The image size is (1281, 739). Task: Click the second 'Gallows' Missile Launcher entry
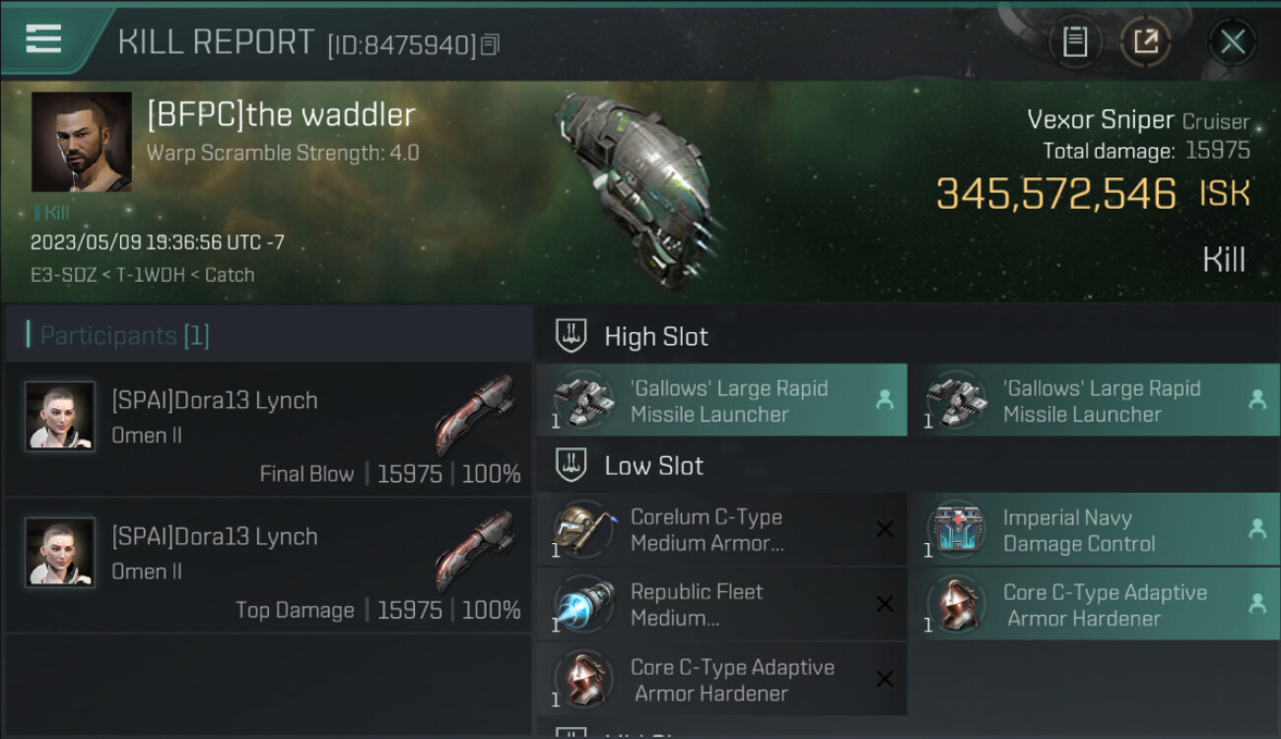coord(1094,400)
